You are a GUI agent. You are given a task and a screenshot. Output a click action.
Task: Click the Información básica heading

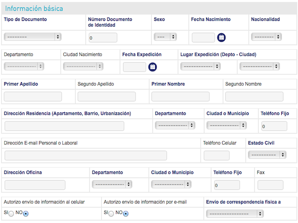pos(34,8)
